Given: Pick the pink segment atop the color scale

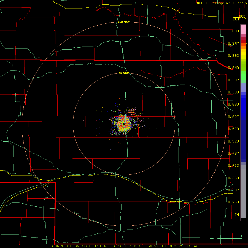Looking at the screenshot, I should [x=243, y=29].
